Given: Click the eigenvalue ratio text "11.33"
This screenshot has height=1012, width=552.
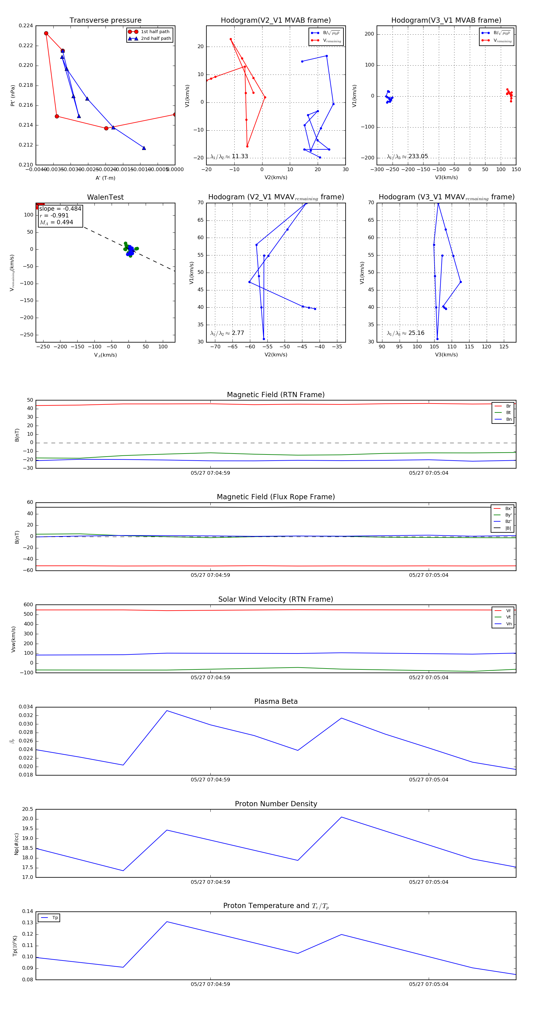Looking at the screenshot, I should point(240,156).
